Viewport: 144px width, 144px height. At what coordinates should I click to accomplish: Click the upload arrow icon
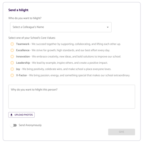click(x=12, y=115)
